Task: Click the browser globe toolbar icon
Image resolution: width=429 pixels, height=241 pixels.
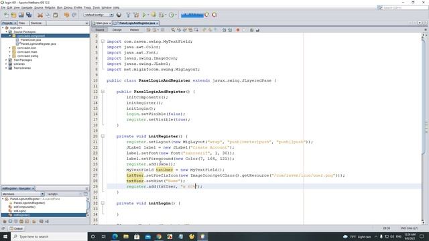Action: coord(119,15)
